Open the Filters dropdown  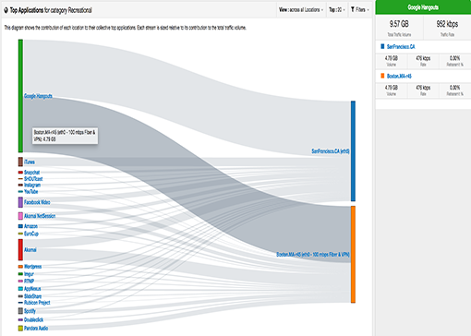coord(360,10)
